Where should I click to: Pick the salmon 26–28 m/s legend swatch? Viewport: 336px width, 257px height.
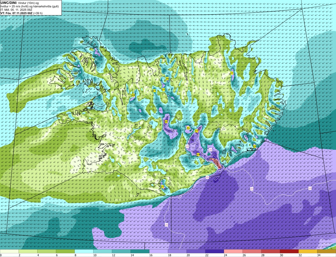pyautogui.click(x=252, y=251)
